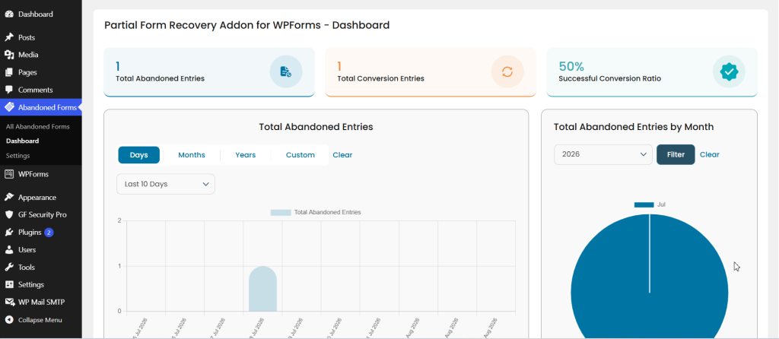Viewport: 779px width, 339px height.
Task: Open the WP Mail SMTP menu item
Action: point(41,302)
